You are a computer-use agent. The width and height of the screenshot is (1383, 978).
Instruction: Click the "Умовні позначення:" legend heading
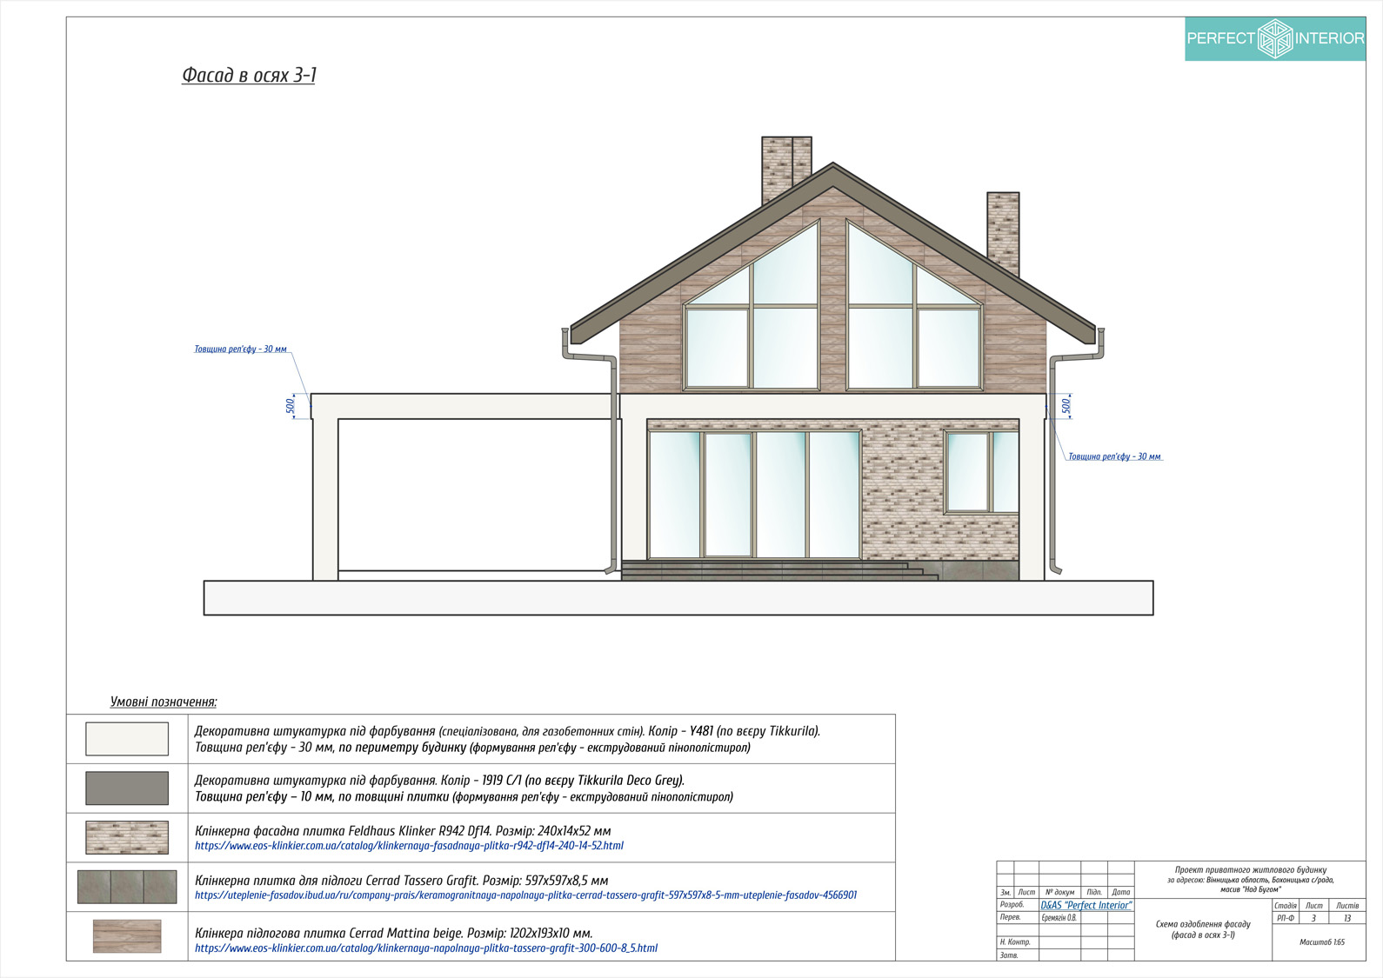(164, 702)
